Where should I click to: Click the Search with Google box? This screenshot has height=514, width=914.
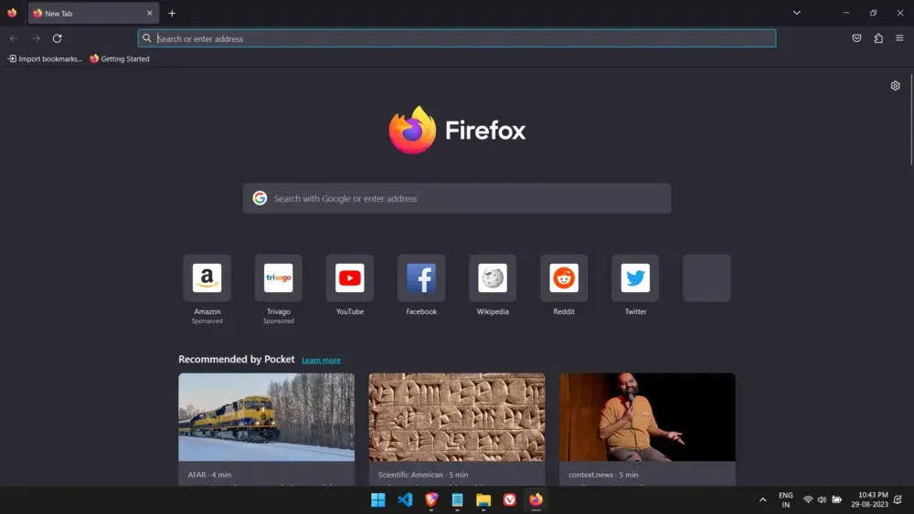[457, 198]
